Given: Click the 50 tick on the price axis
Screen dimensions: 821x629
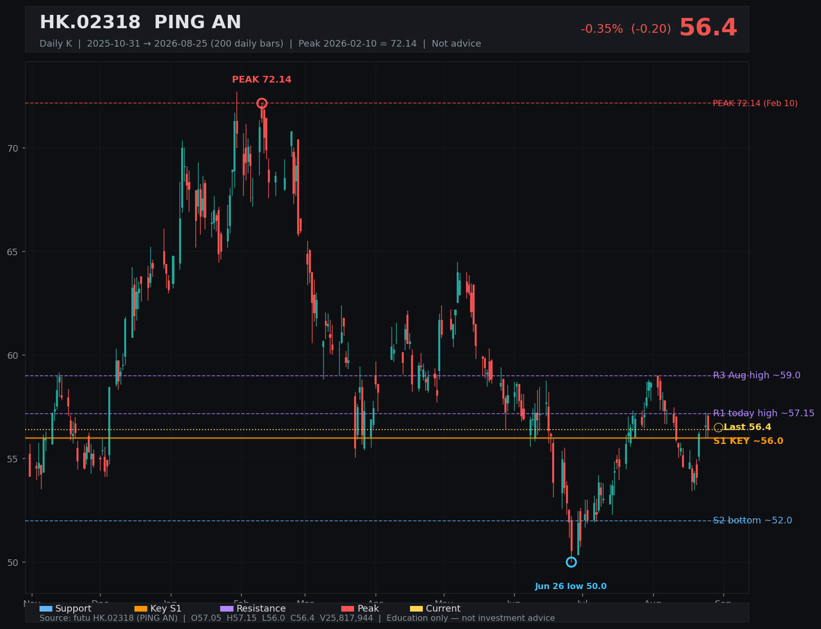Looking at the screenshot, I should (13, 562).
